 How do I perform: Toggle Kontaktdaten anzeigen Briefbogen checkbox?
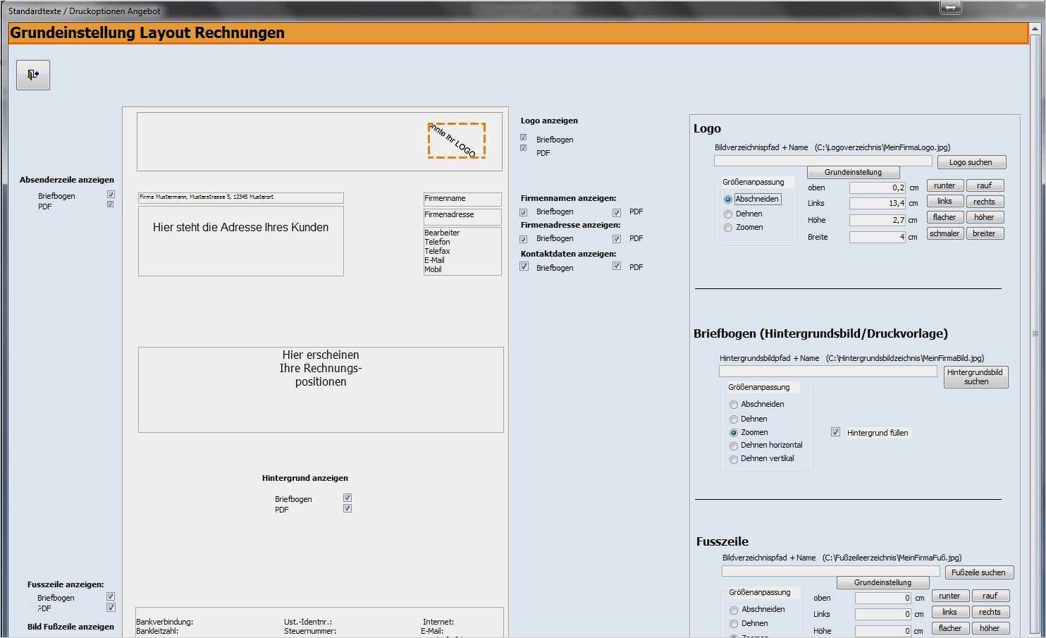[x=524, y=266]
